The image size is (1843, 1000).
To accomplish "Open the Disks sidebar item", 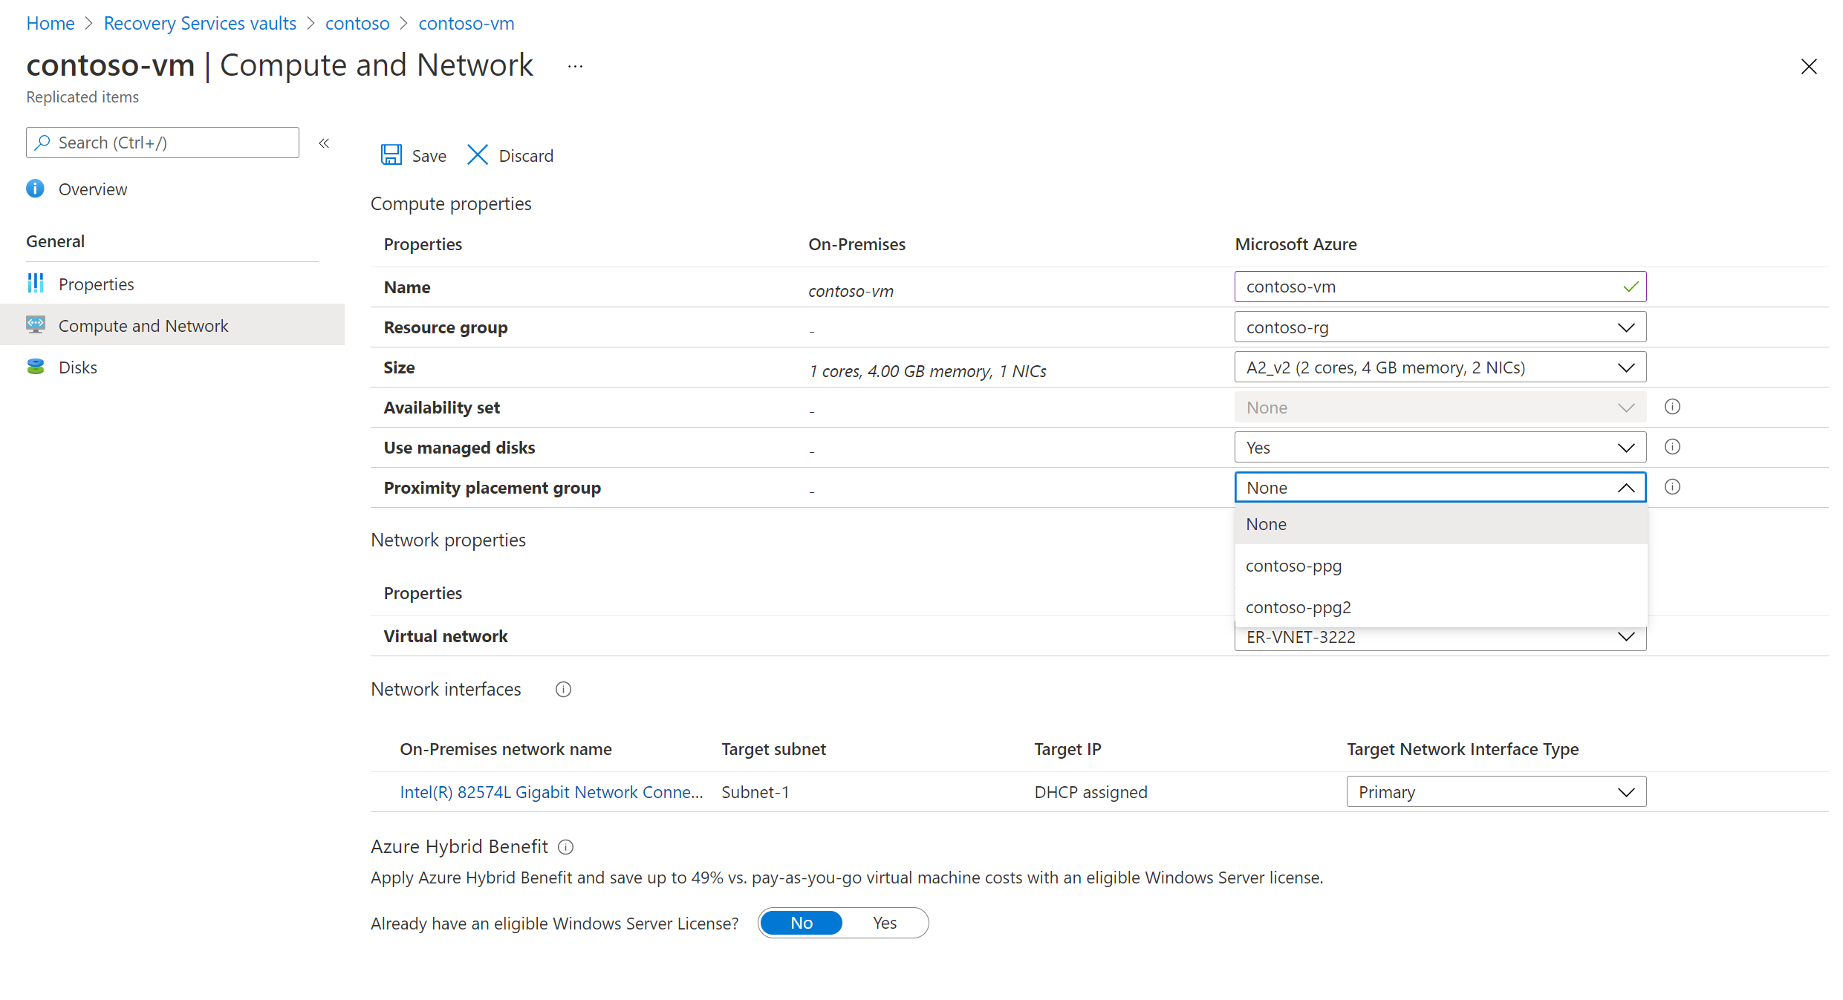I will tap(77, 367).
